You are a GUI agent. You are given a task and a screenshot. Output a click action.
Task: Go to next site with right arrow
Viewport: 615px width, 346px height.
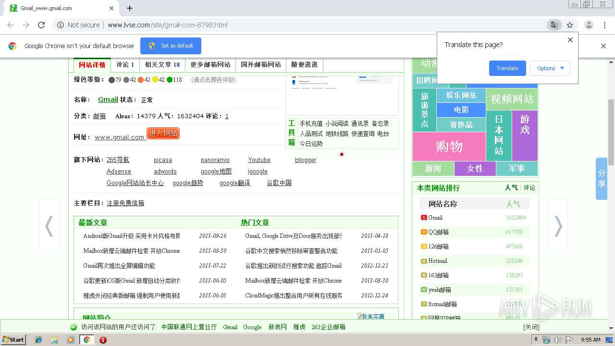[558, 226]
